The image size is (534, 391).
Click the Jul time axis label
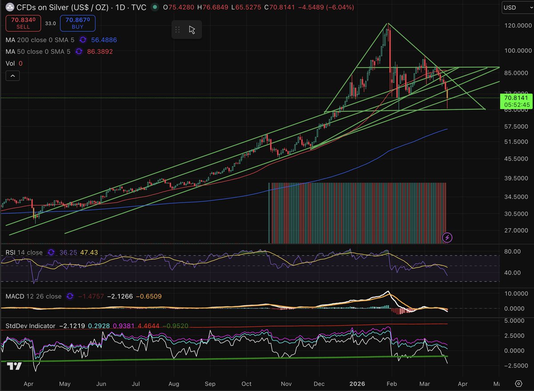pos(137,383)
